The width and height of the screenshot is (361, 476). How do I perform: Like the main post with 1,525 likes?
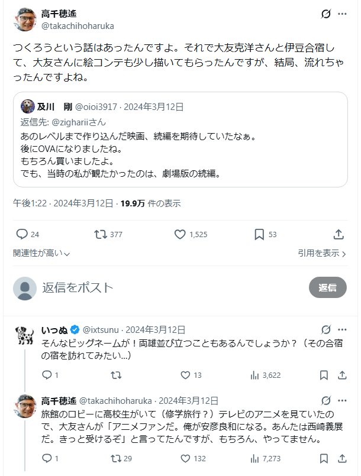[180, 234]
